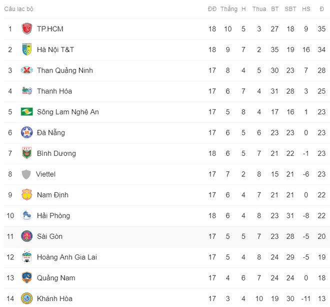Viewport: 330px width, 307px height.
Task: Open the Hoàng Anh Gia Lai team name
Action: [x=67, y=257]
